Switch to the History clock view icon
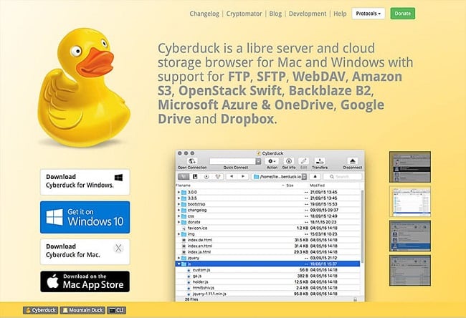Image resolution: width=466 pixels, height=318 pixels. click(x=206, y=177)
